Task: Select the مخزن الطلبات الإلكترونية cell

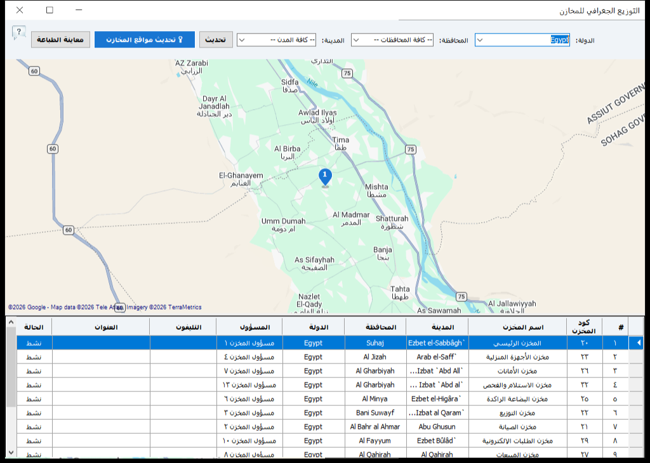Action: (x=518, y=441)
